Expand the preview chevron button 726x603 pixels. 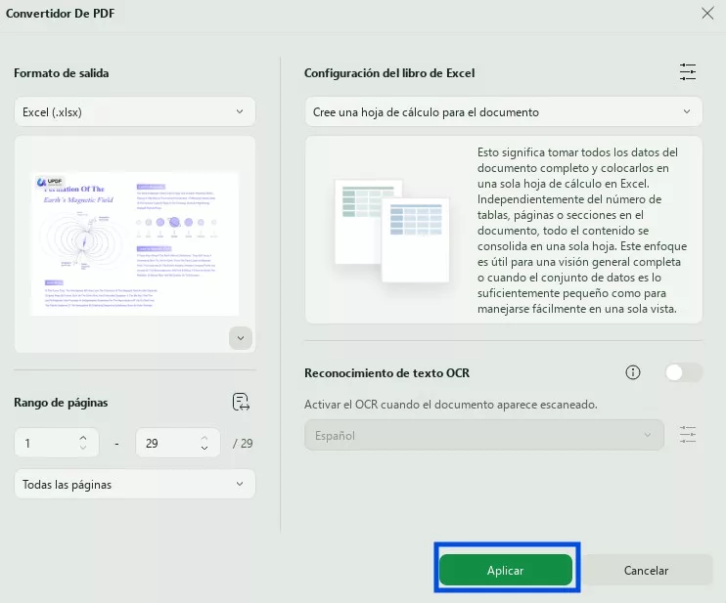pos(241,338)
